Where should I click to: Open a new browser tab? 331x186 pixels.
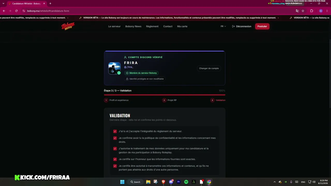(x=50, y=4)
